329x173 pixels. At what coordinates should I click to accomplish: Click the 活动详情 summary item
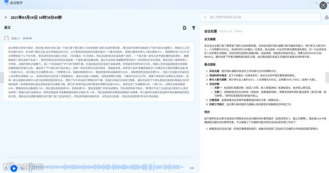coord(213,84)
